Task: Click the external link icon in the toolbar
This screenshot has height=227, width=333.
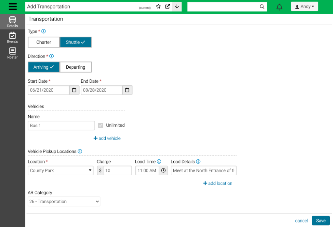Action: point(167,6)
